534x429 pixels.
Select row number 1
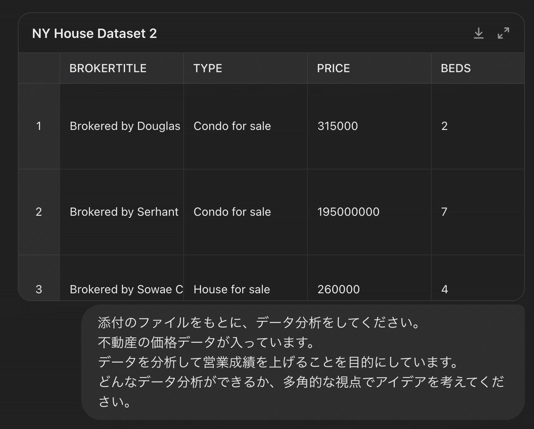(39, 126)
